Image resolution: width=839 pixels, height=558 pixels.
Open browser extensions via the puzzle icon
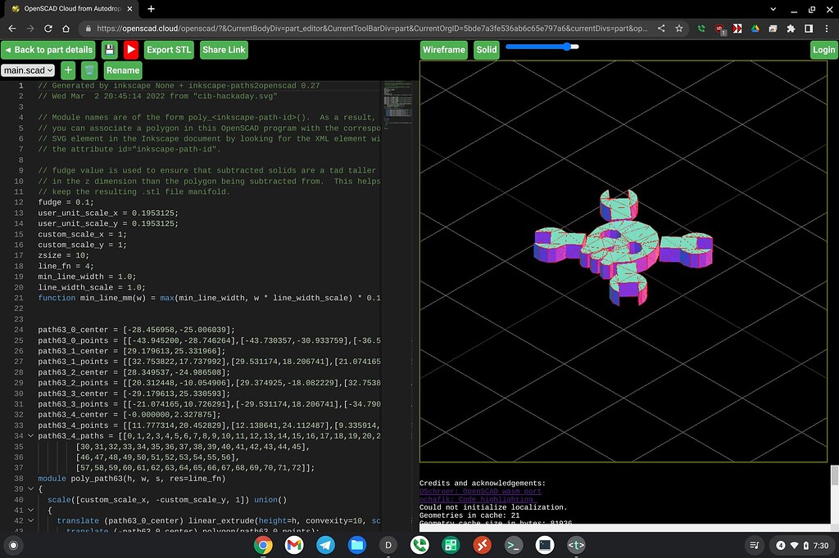(x=791, y=27)
